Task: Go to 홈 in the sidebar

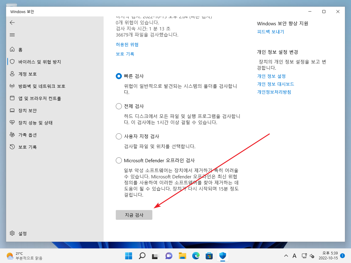Action: [55, 49]
